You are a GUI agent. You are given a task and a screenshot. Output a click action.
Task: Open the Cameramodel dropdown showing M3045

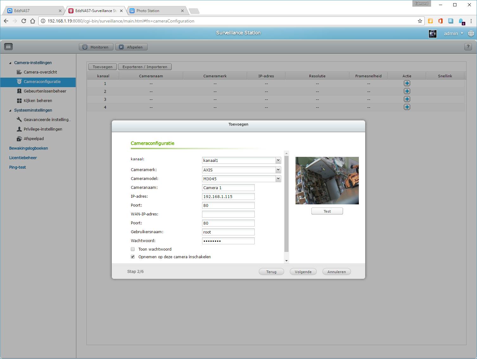click(241, 179)
